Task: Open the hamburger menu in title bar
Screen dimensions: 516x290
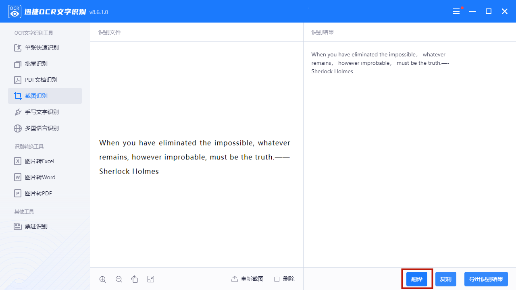Action: pyautogui.click(x=456, y=11)
